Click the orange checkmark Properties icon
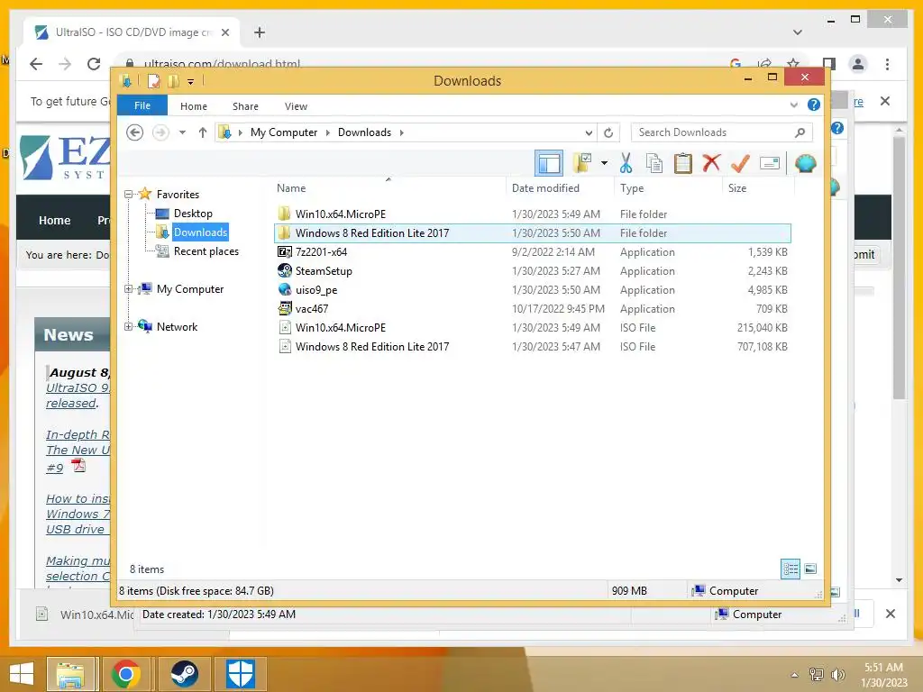 (740, 163)
